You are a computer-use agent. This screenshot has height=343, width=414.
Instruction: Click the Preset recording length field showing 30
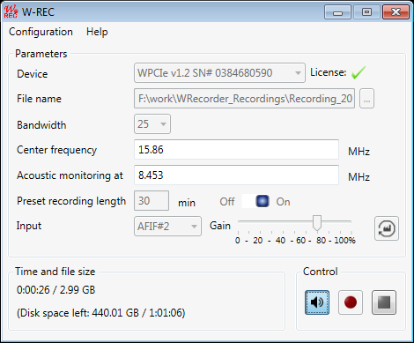(152, 201)
